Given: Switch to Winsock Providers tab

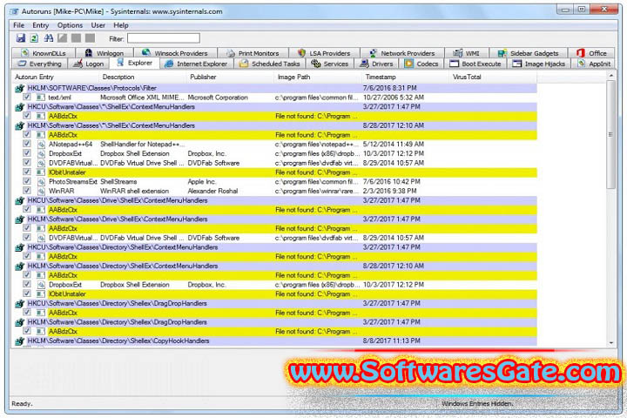Looking at the screenshot, I should 176,53.
